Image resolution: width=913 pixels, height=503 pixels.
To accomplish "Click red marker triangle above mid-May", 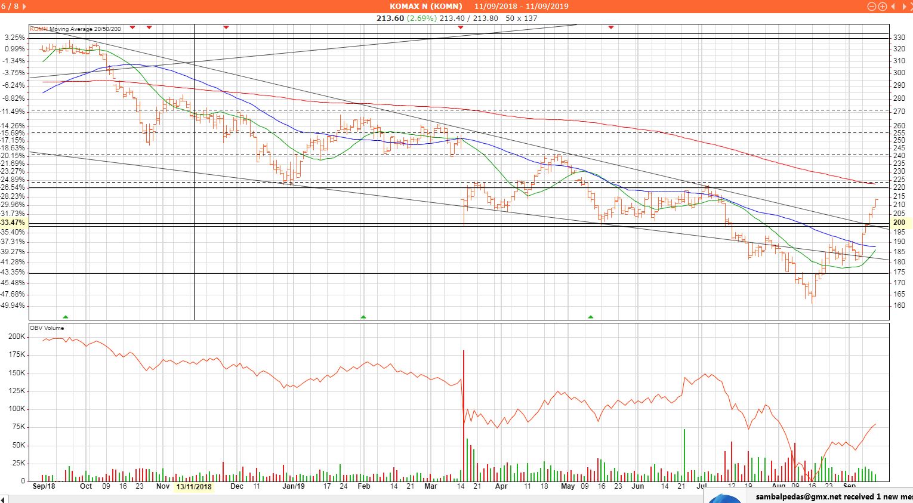I will coord(610,27).
